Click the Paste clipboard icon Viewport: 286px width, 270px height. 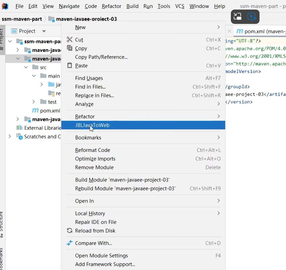tap(70, 65)
